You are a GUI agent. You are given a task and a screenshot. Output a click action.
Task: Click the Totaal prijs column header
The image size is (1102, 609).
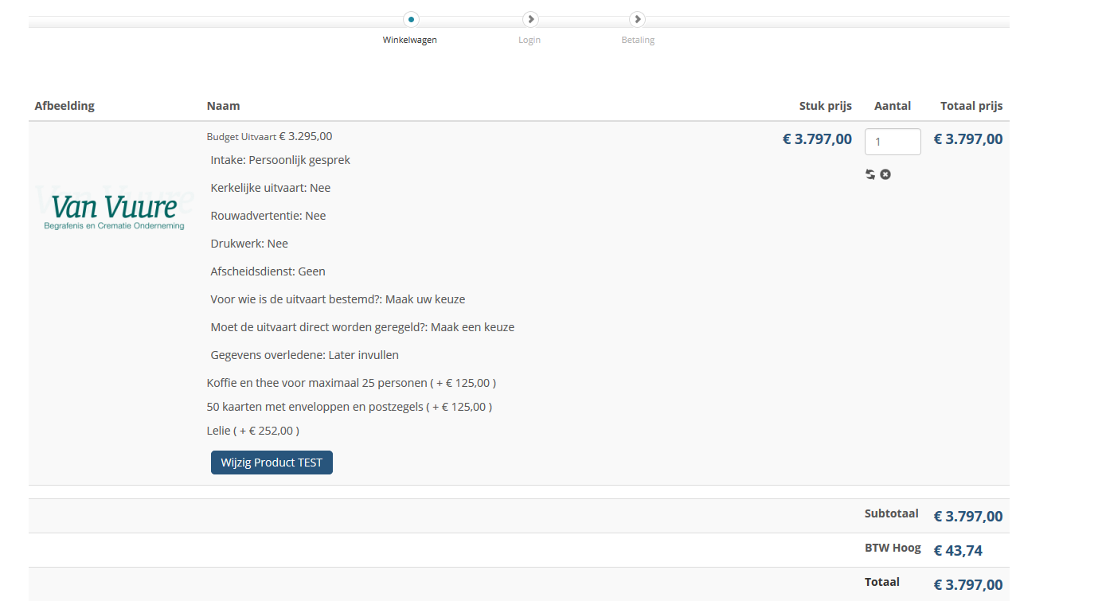coord(971,106)
